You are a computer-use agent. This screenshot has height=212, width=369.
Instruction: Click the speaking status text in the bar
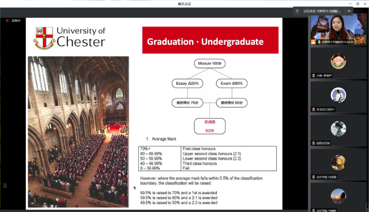[322, 11]
